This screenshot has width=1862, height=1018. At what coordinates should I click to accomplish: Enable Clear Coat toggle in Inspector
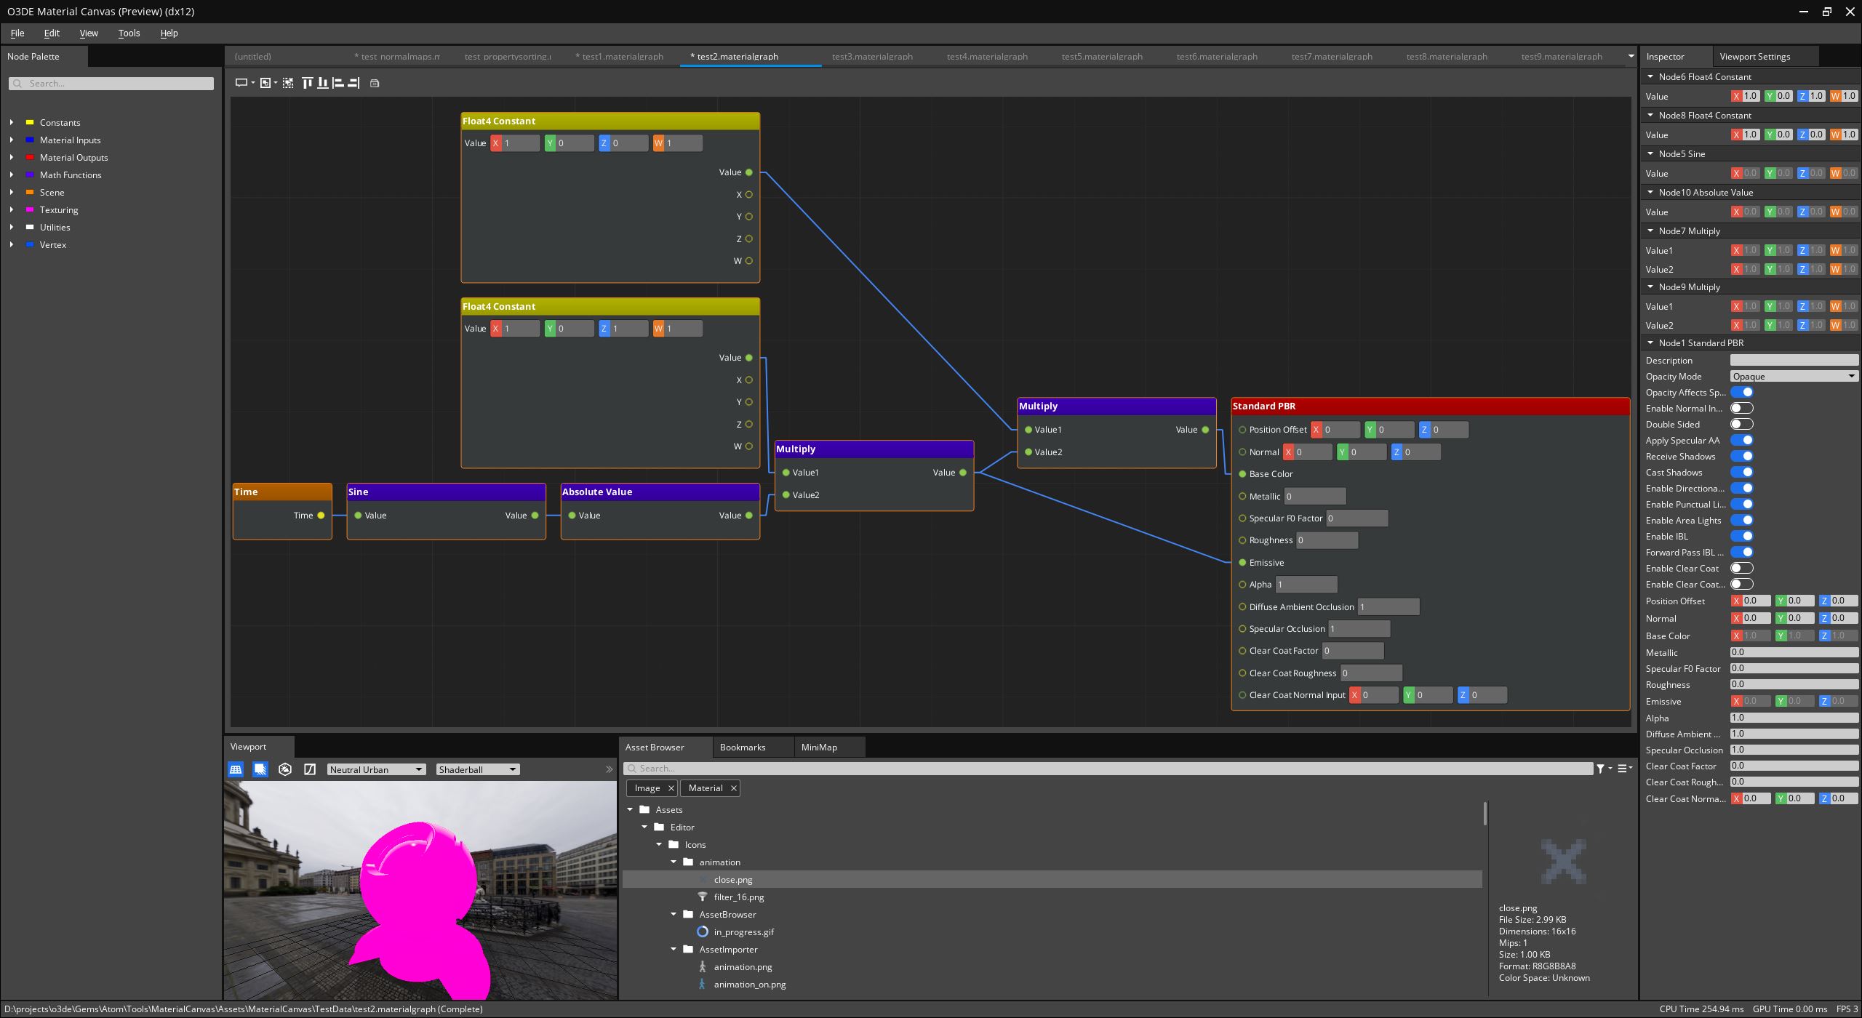click(1741, 569)
